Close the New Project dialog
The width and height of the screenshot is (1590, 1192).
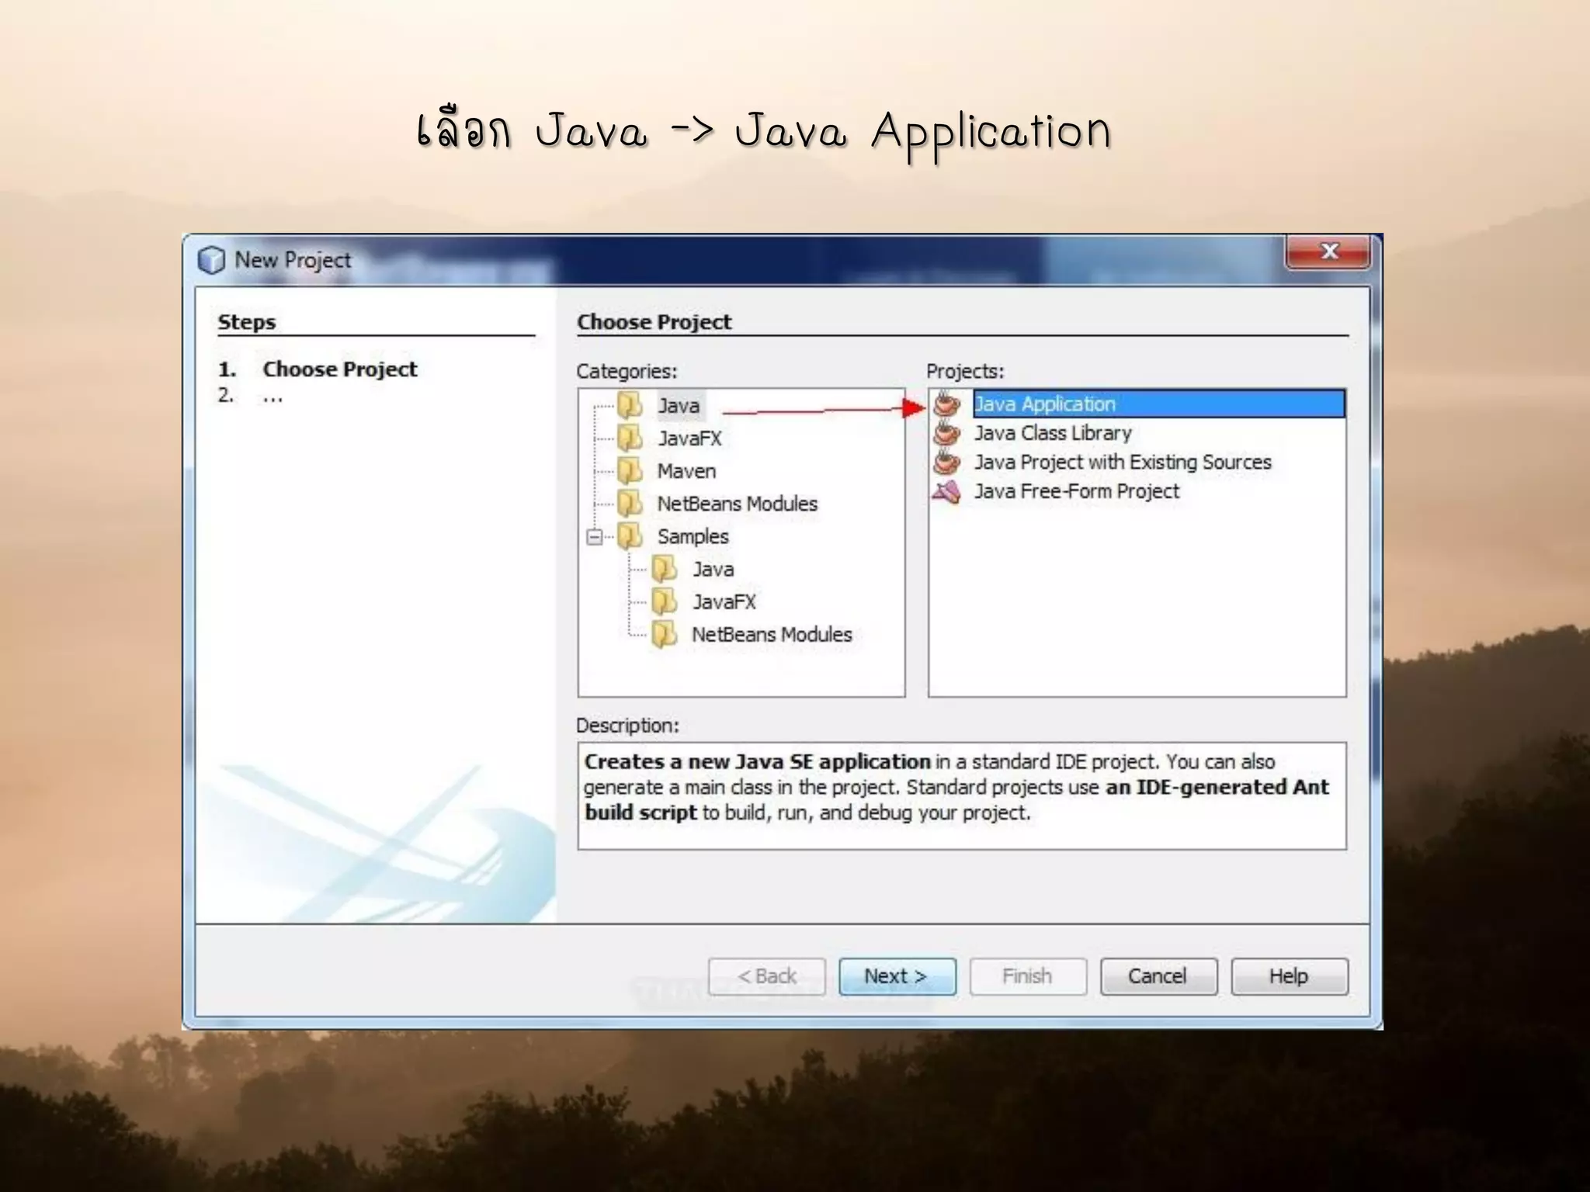click(x=1329, y=251)
